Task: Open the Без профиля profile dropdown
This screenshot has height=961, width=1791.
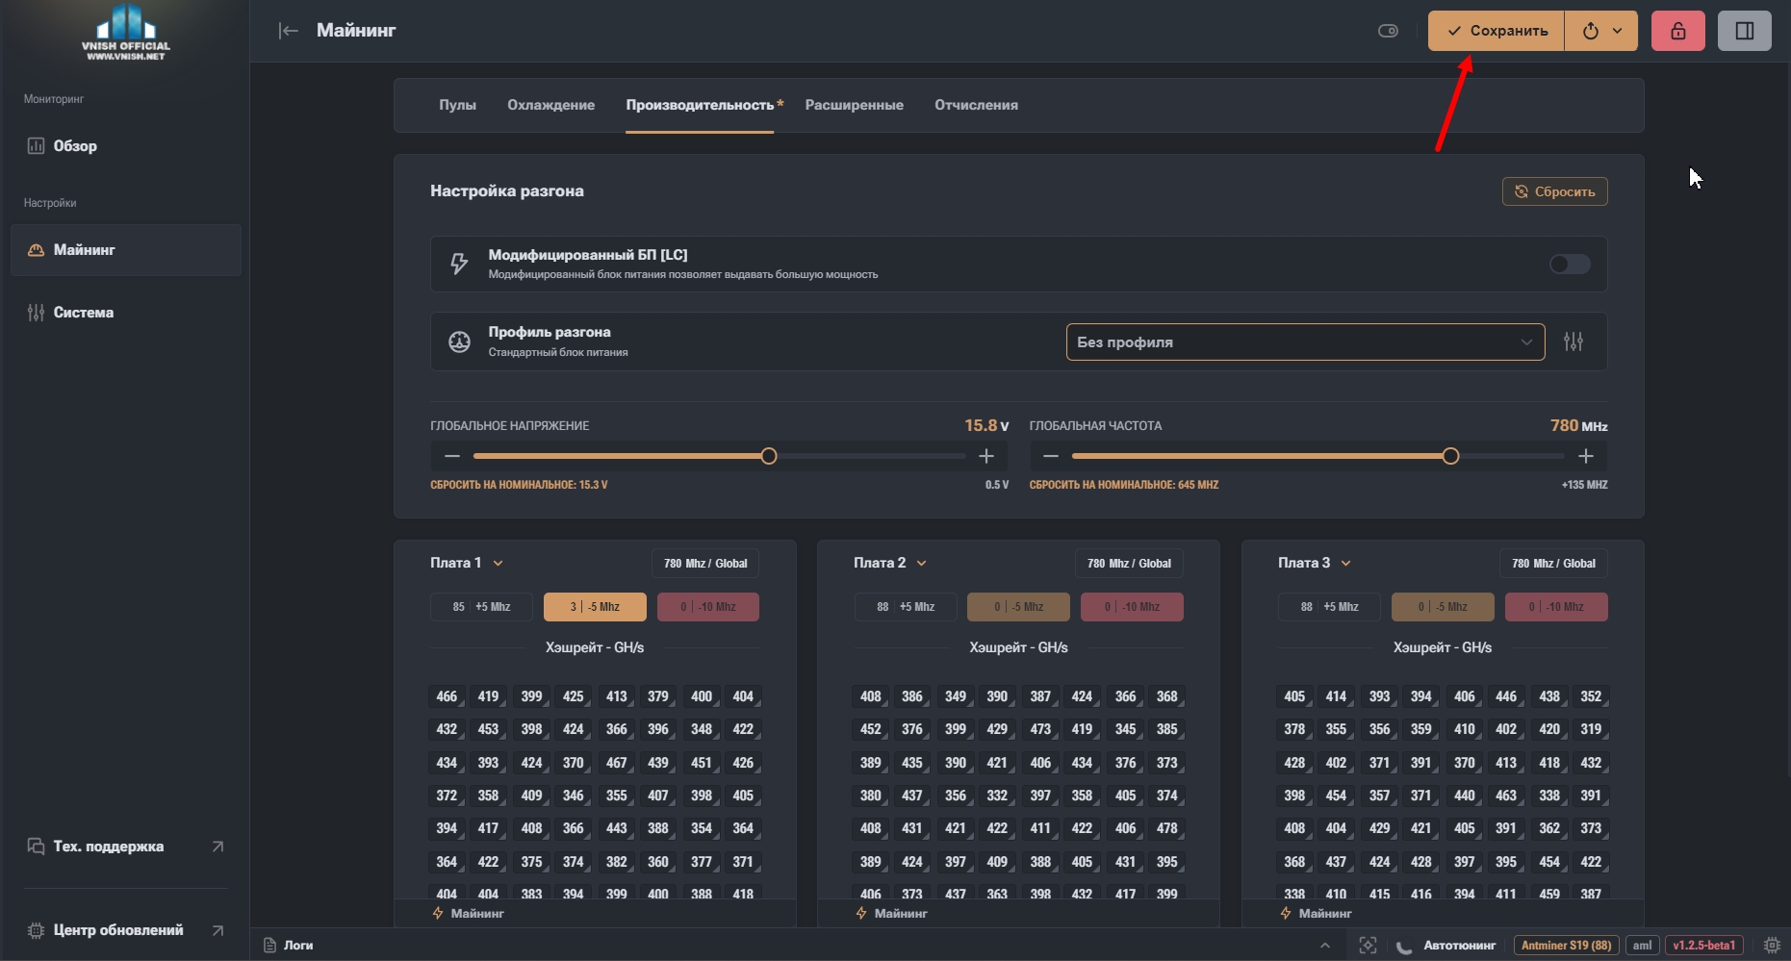Action: (x=1305, y=342)
